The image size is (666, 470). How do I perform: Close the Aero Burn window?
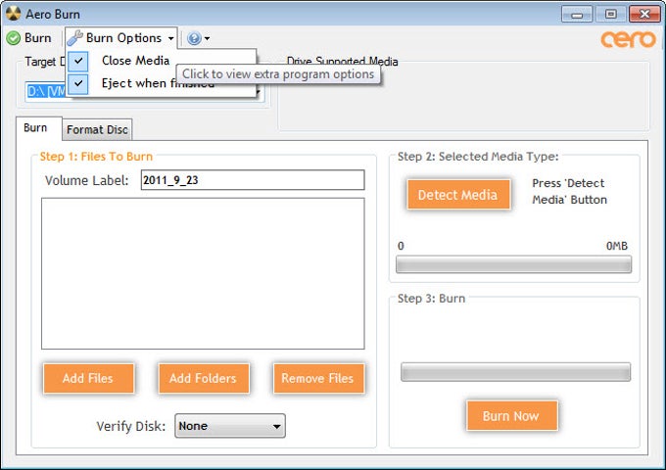[644, 15]
